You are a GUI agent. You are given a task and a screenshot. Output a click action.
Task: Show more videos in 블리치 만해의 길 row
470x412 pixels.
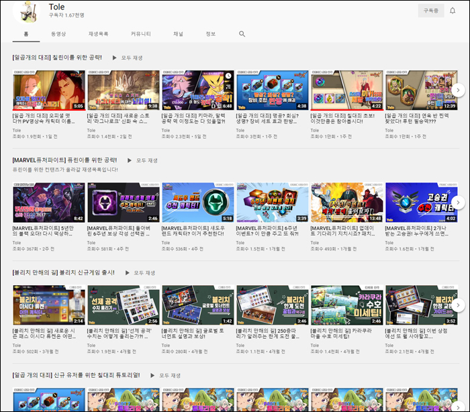click(458, 305)
